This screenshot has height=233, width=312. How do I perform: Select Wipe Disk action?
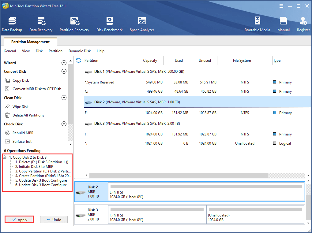click(x=17, y=107)
